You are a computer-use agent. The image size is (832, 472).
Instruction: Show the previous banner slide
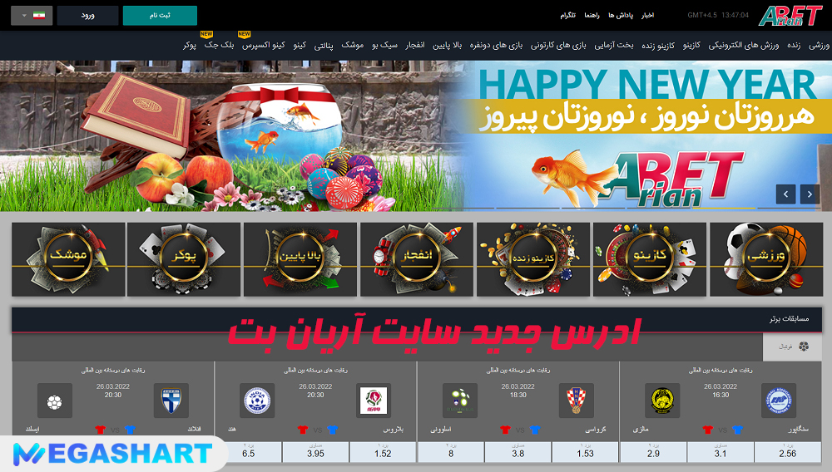(785, 194)
